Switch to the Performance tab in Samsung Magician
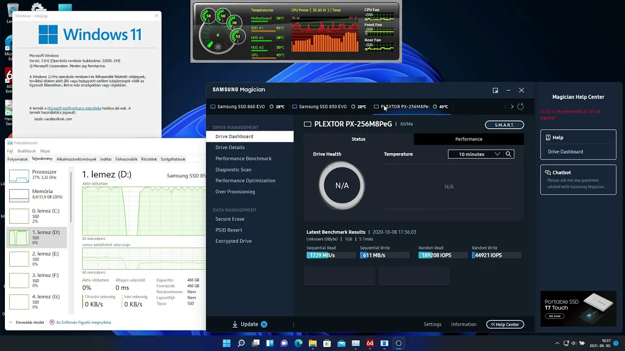Image resolution: width=625 pixels, height=351 pixels. (x=468, y=139)
